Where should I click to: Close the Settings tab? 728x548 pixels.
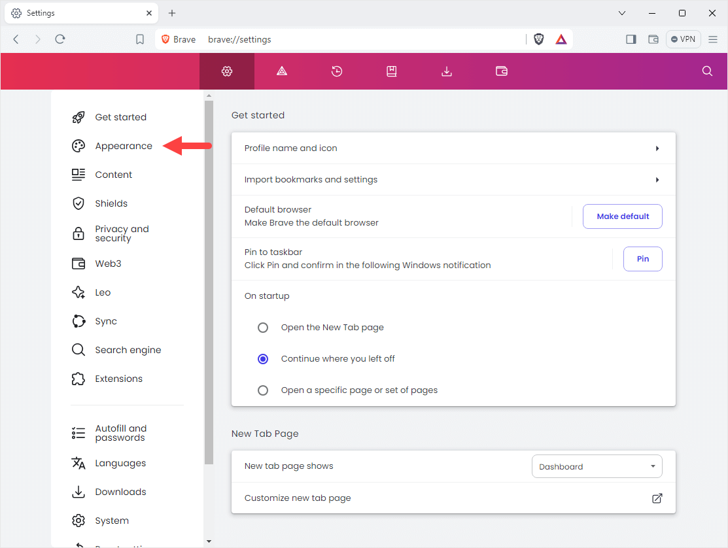[149, 13]
